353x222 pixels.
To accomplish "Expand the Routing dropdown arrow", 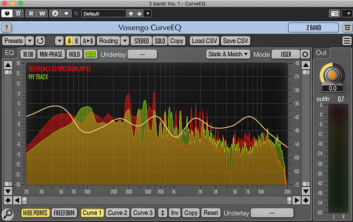I will pyautogui.click(x=125, y=41).
